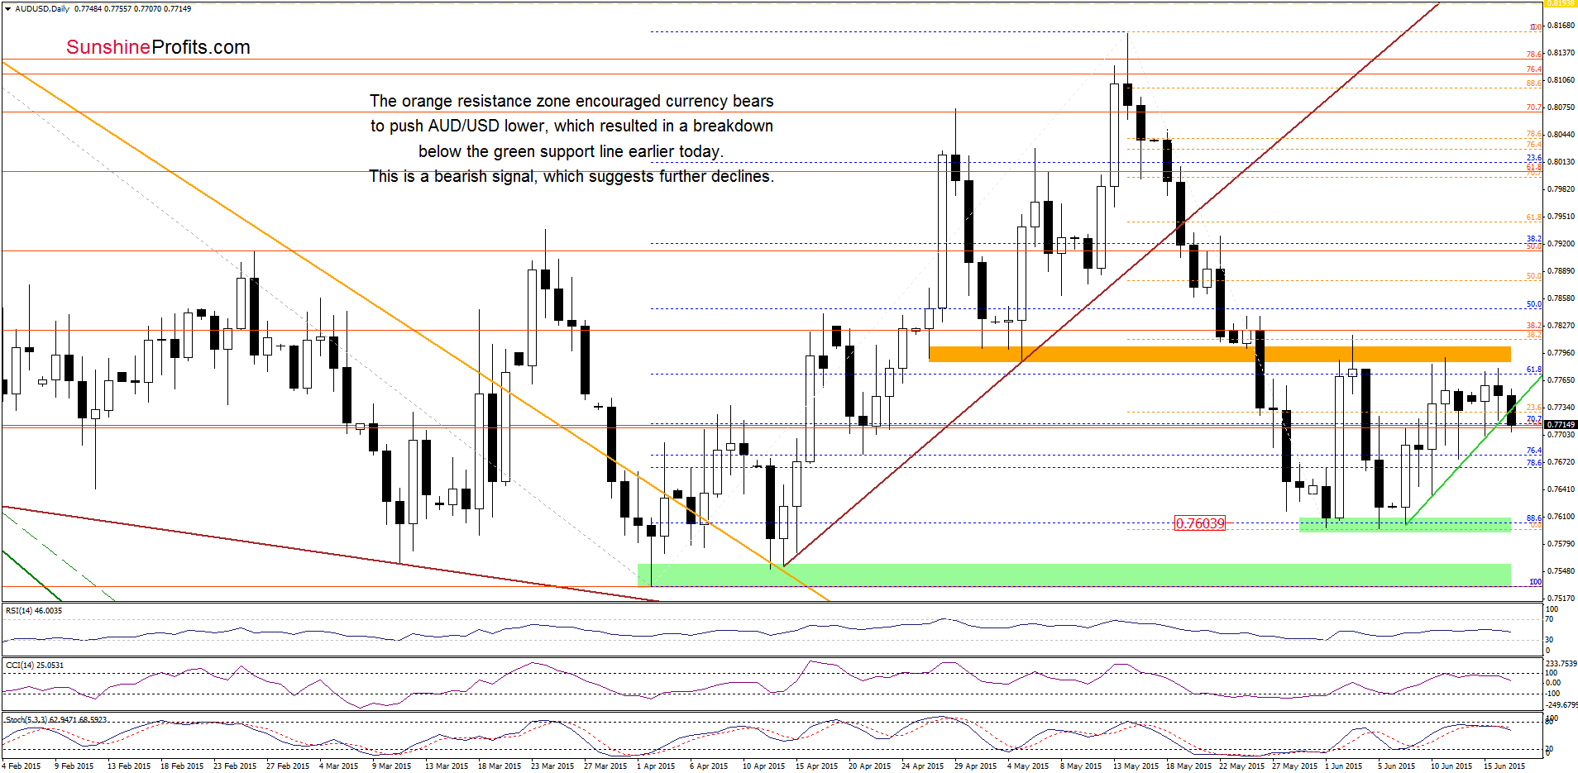Image resolution: width=1578 pixels, height=773 pixels.
Task: Click the OHLC values 0.77484 0.77557 0.77070 0.77149
Action: coord(132,9)
